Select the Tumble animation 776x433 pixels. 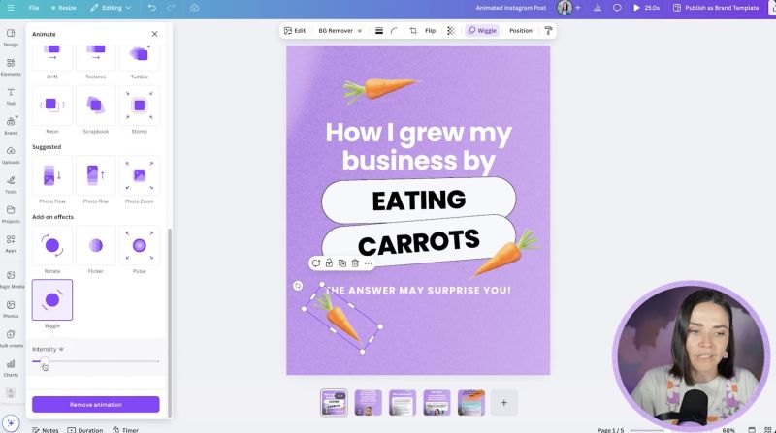point(139,62)
